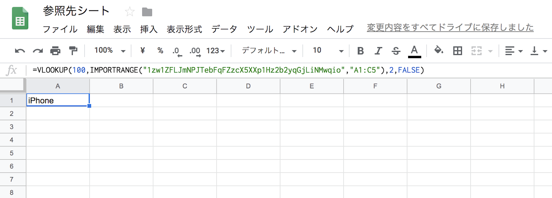Expand the デフォルト font dropdown

point(269,51)
